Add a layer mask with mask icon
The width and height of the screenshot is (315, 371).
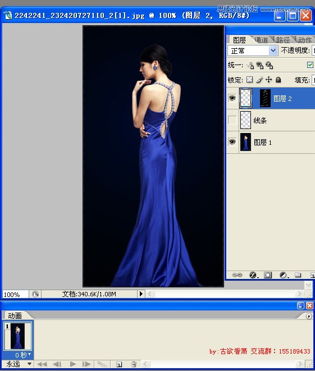click(x=268, y=274)
